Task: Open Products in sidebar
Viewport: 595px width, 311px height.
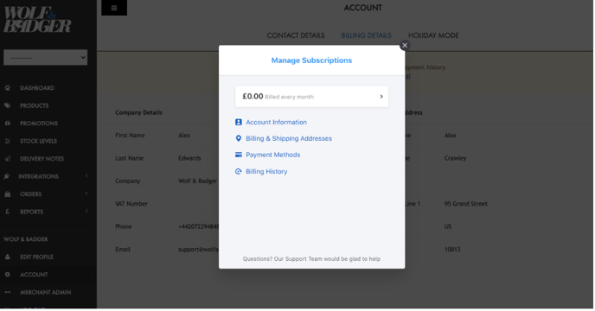Action: pyautogui.click(x=34, y=105)
